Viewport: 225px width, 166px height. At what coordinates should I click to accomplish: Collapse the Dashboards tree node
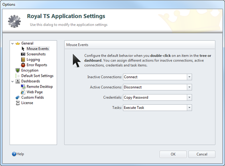click(12, 82)
